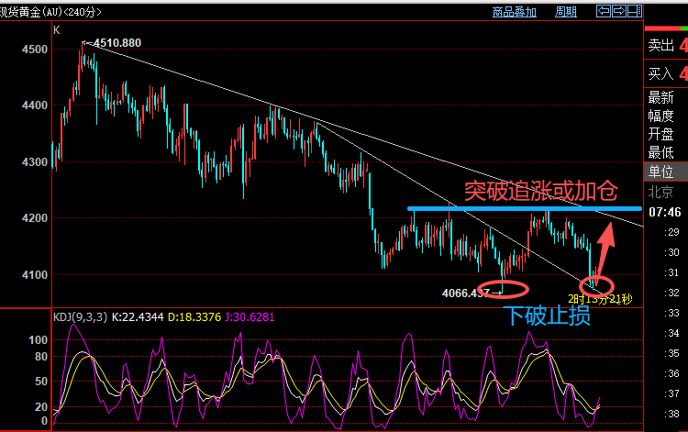
Task: Click the 4066.437 low price marker
Action: (x=466, y=293)
